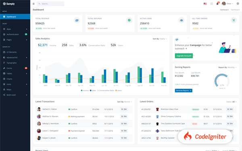Click Herbert C. Patton's avatar
242x151 pixels.
(39, 109)
